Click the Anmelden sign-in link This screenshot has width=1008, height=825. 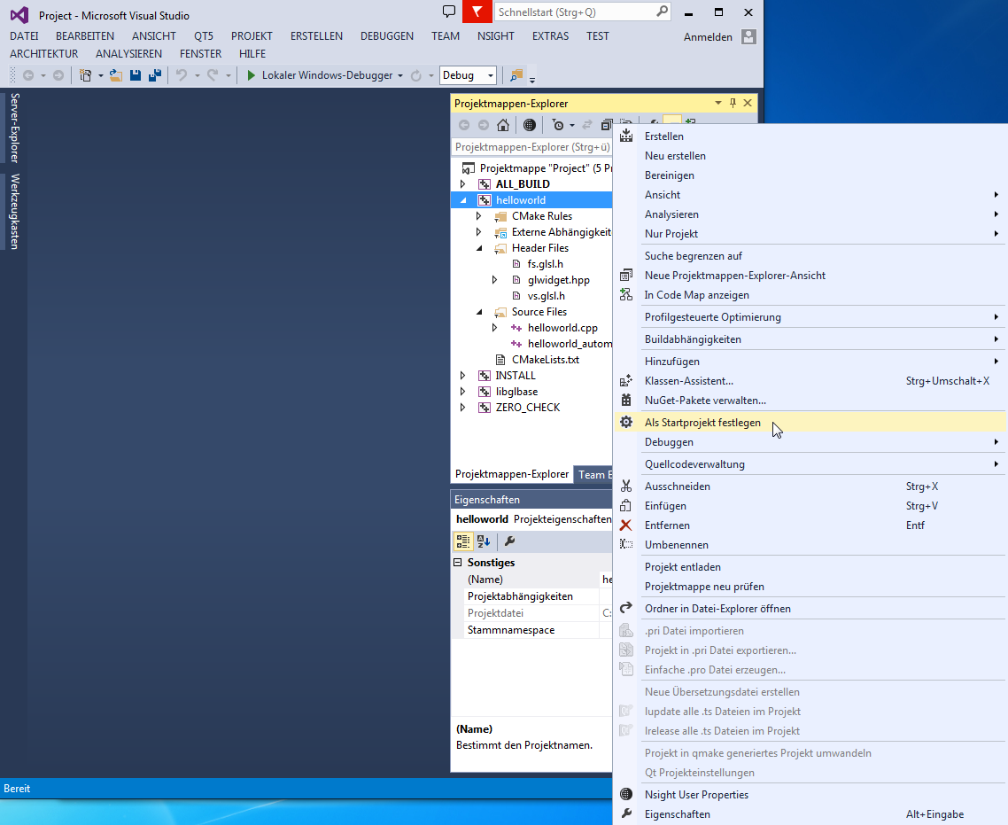click(x=708, y=36)
